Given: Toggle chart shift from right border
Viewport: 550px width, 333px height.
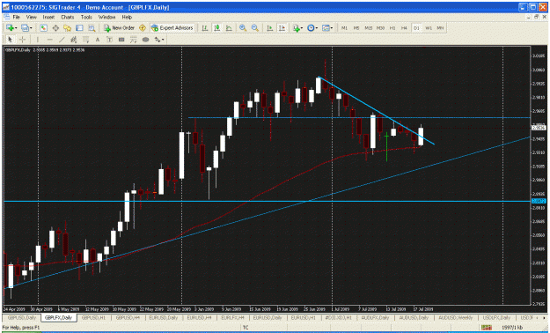Looking at the screenshot, I should (x=282, y=28).
